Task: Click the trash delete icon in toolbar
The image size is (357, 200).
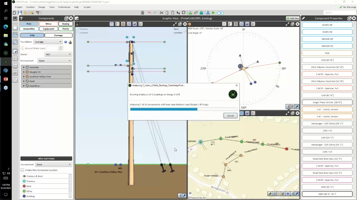Action: tap(142, 13)
